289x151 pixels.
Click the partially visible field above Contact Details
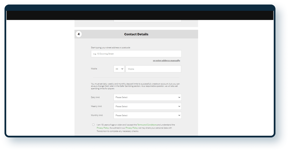point(147,21)
